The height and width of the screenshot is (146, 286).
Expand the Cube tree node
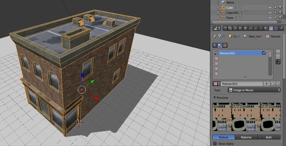pyautogui.click(x=218, y=8)
